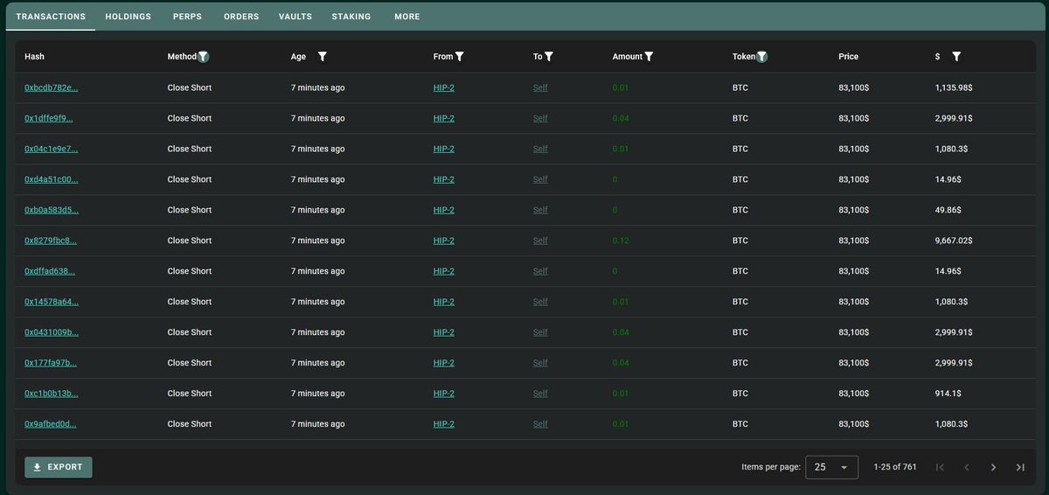
Task: Open HIP-2 link in 0x8279fbc8 row
Action: click(x=444, y=241)
